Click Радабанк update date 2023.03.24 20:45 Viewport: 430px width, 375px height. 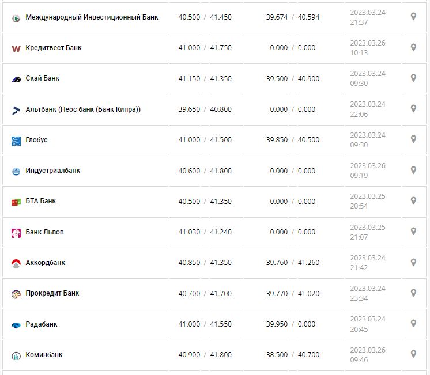coord(368,324)
